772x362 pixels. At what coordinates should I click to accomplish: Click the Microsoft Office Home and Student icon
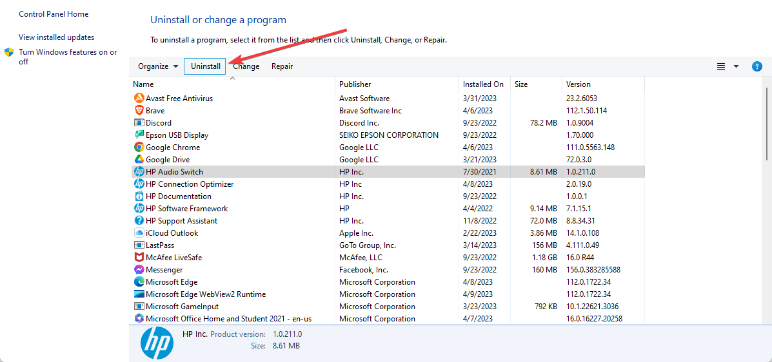pos(139,319)
